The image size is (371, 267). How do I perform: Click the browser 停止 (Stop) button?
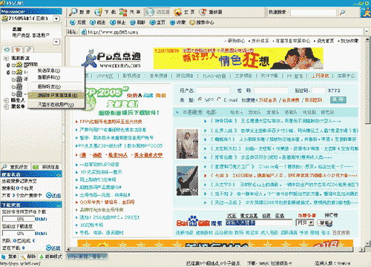(117, 22)
